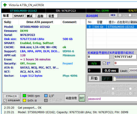Click the red 0 value field
The width and height of the screenshot is (137, 114).
[x=125, y=63]
